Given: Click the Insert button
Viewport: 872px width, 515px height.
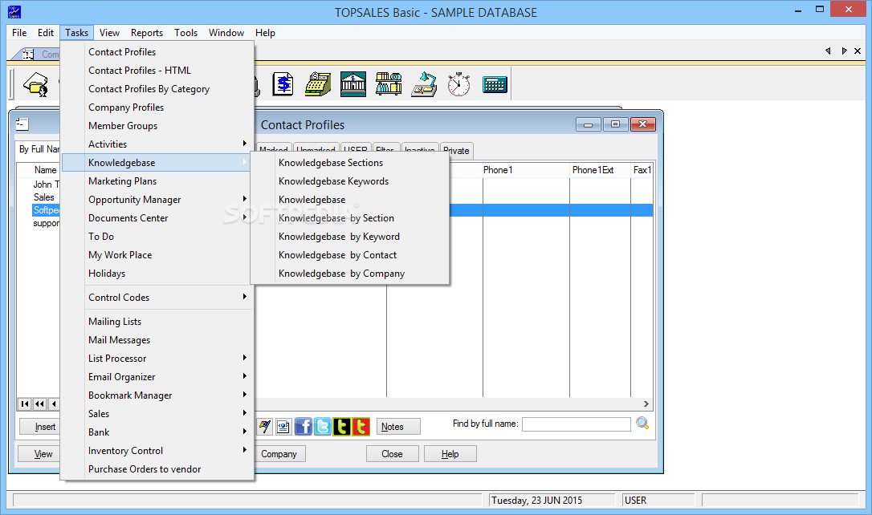Looking at the screenshot, I should (40, 427).
